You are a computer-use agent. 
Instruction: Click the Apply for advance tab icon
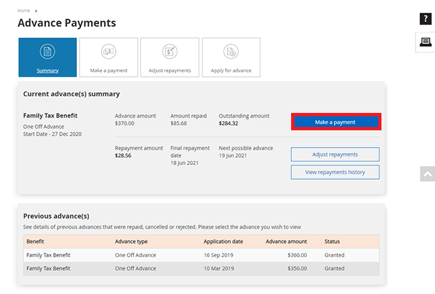pos(231,51)
